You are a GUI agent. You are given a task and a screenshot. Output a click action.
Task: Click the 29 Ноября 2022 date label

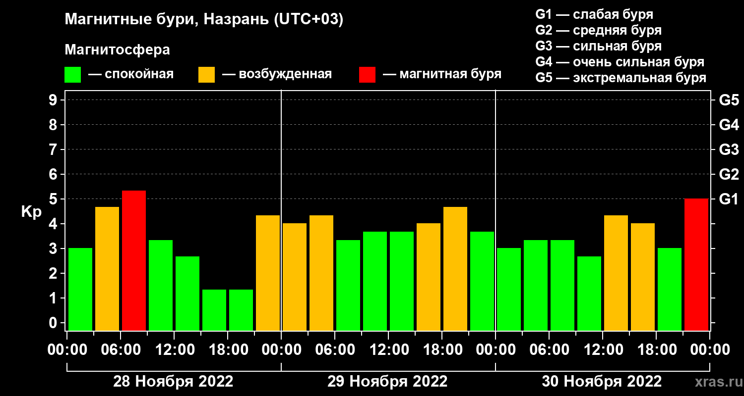(x=387, y=382)
